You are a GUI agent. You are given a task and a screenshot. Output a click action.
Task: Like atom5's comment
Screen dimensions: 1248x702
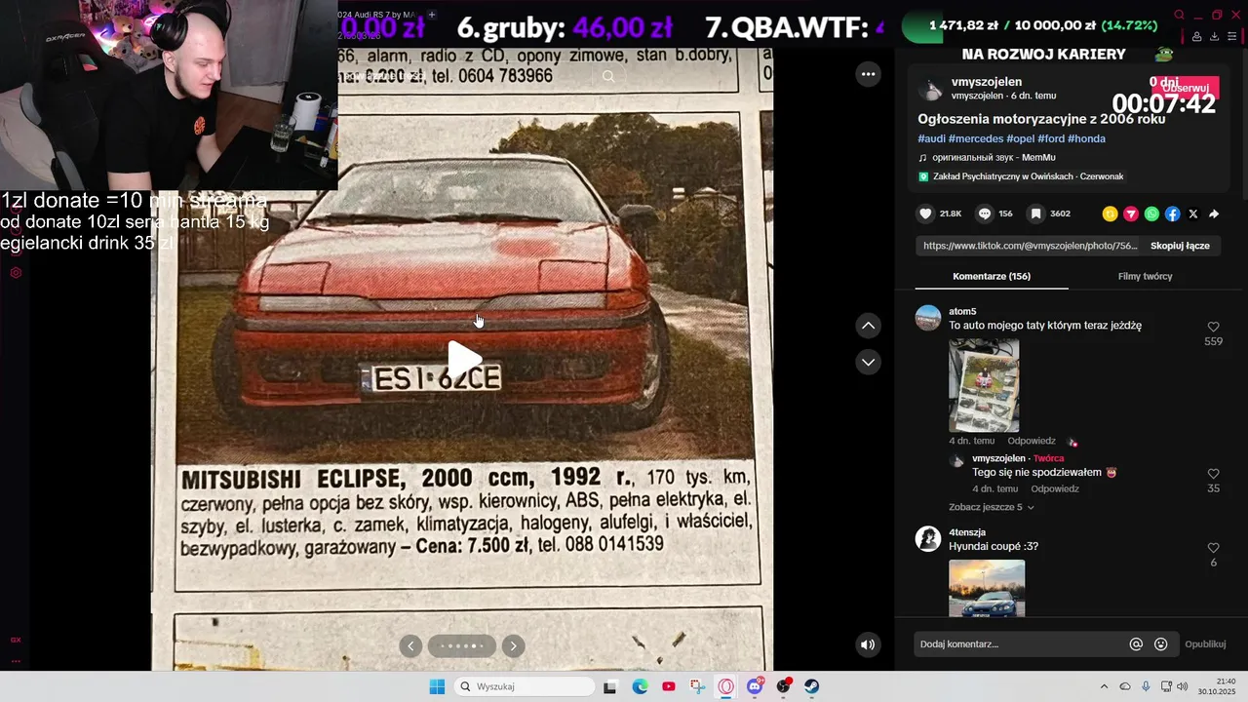click(x=1213, y=328)
